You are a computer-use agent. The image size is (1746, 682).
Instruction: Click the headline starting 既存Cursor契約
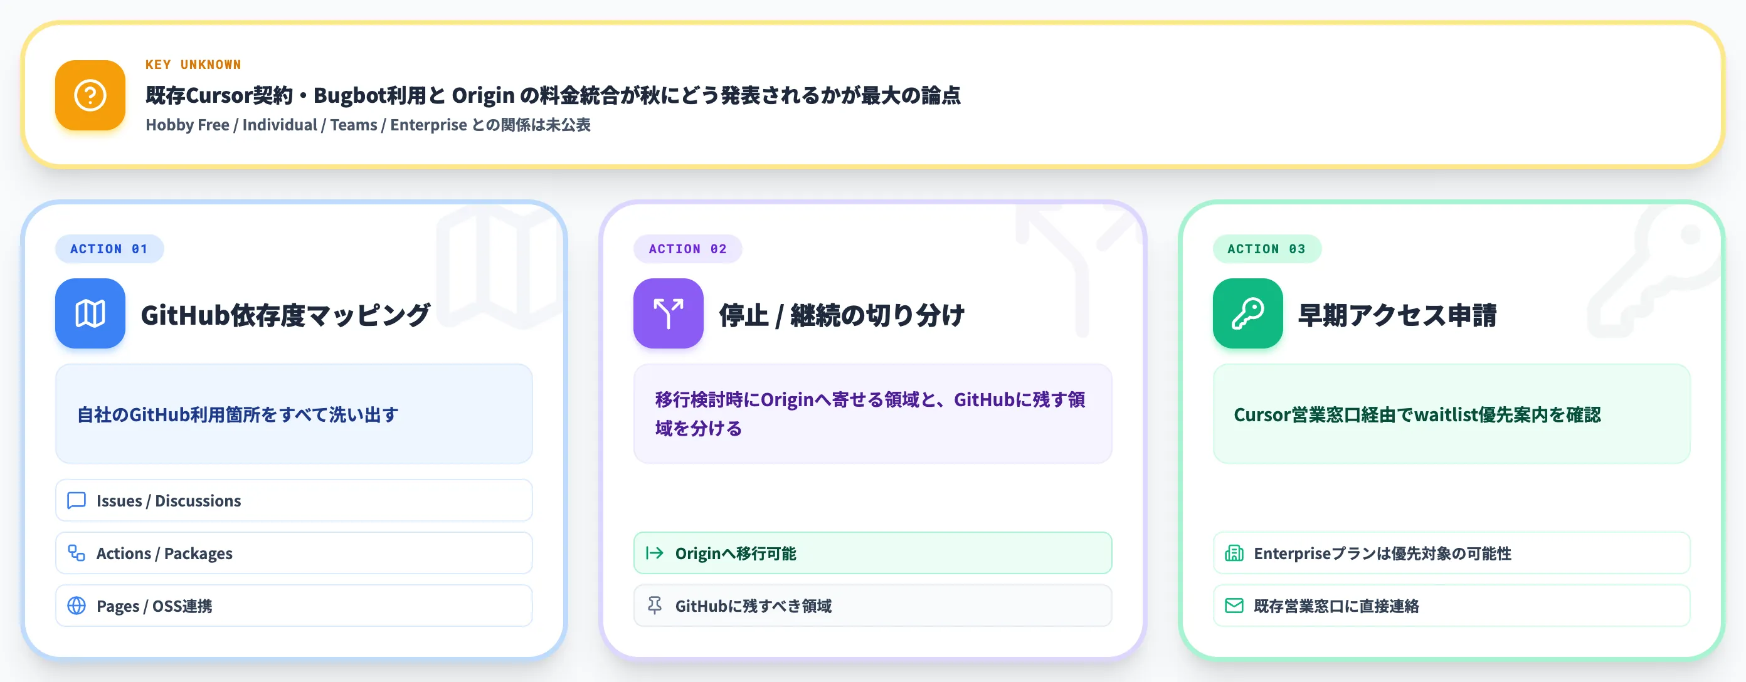click(553, 95)
